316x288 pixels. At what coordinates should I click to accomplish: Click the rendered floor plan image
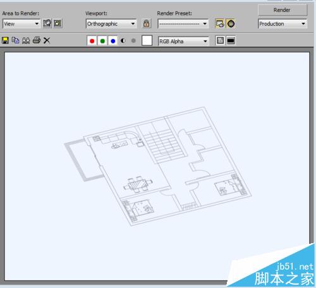(x=157, y=166)
